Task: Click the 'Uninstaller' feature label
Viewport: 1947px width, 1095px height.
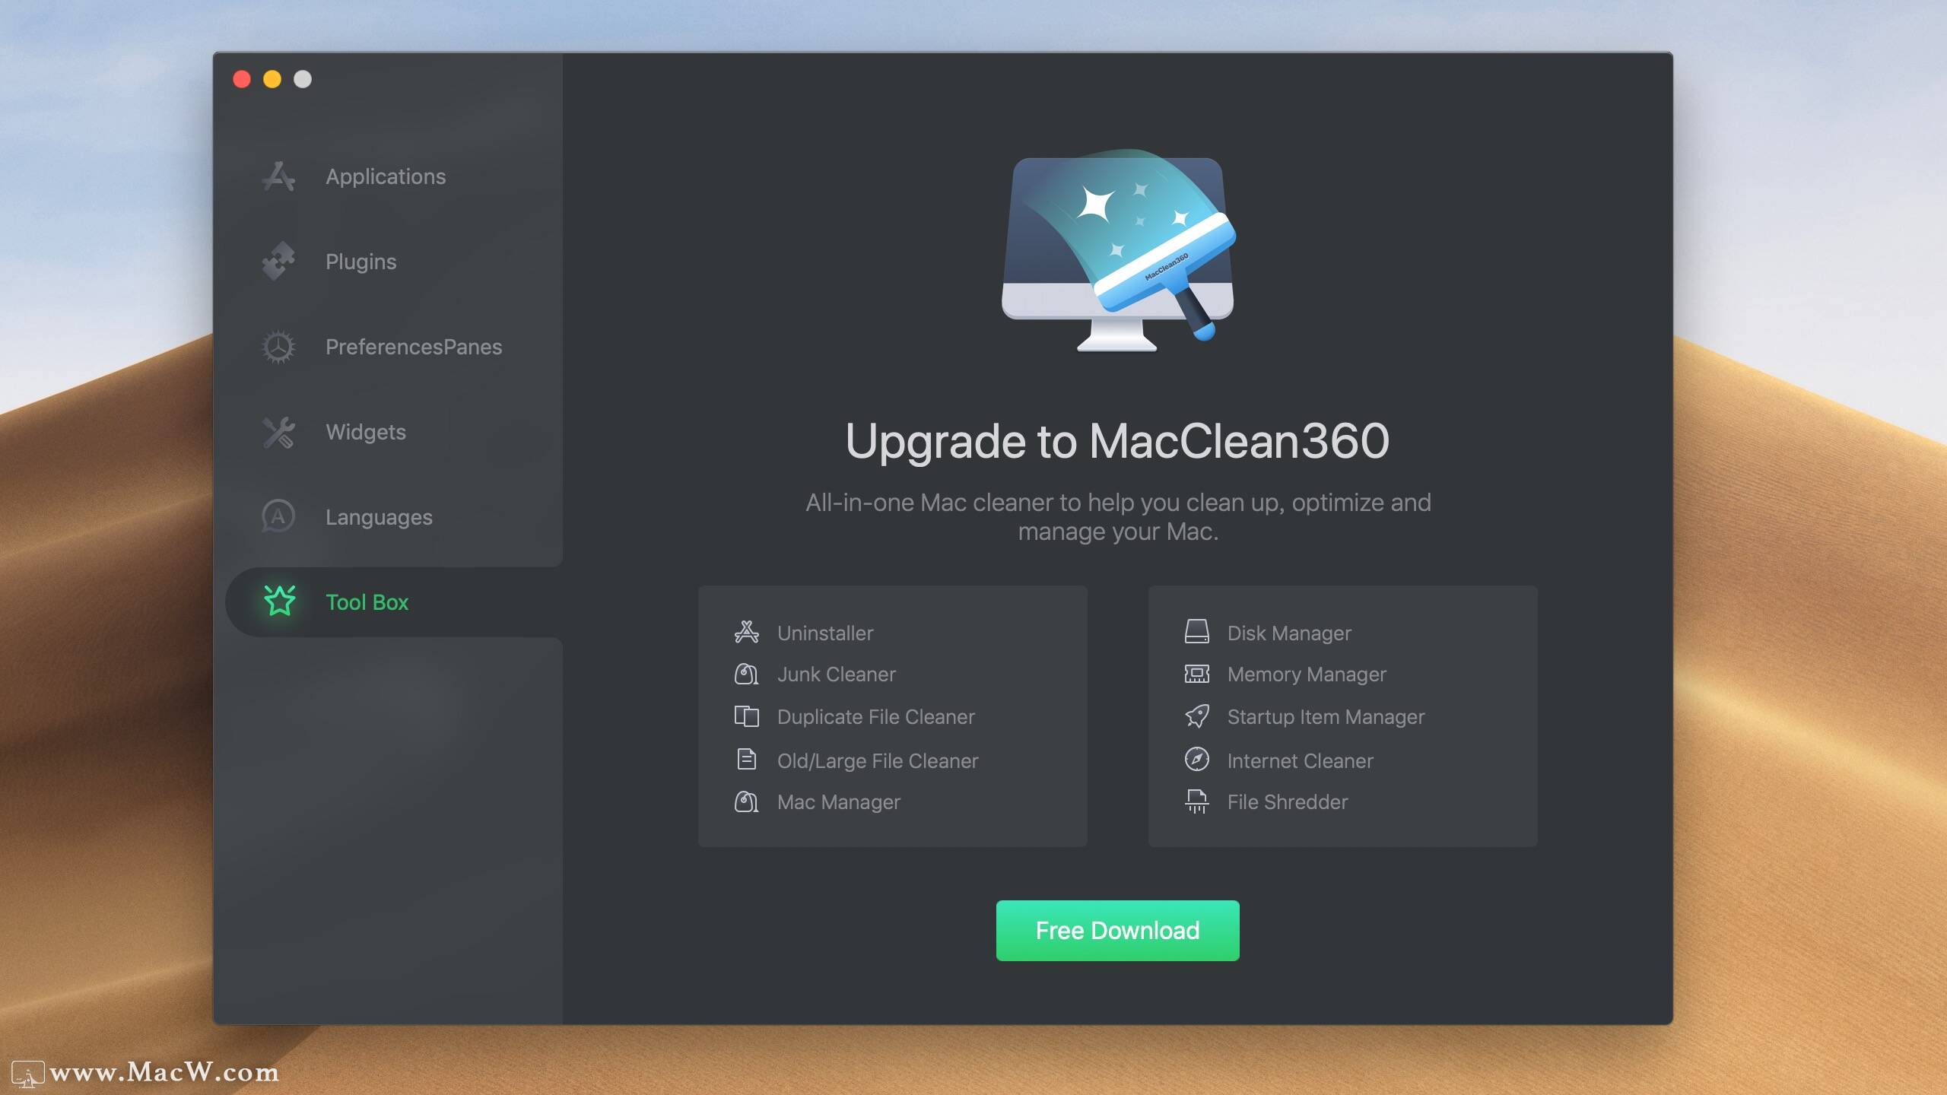Action: (x=825, y=633)
